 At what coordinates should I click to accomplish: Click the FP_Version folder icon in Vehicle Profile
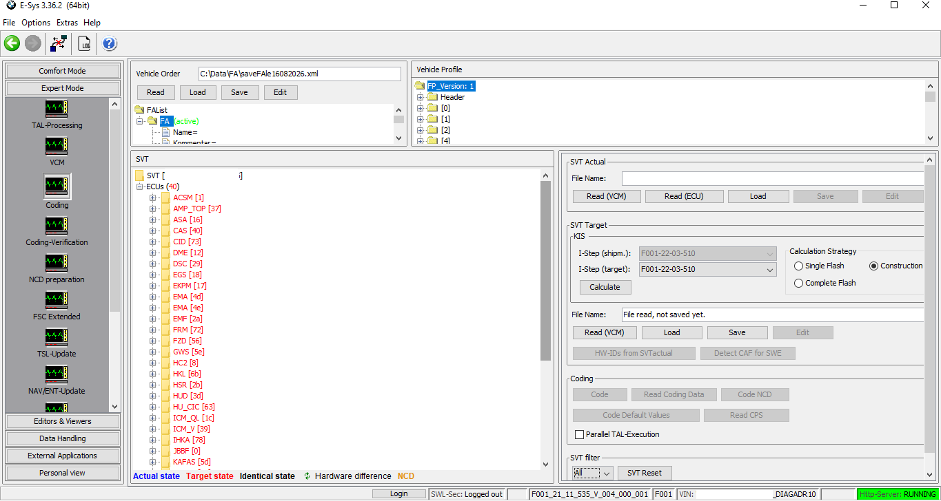420,86
